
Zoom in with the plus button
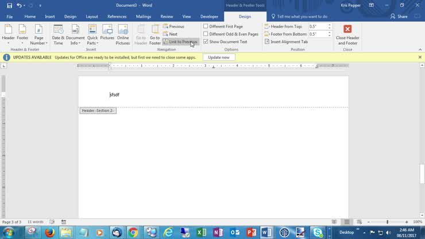(407, 222)
